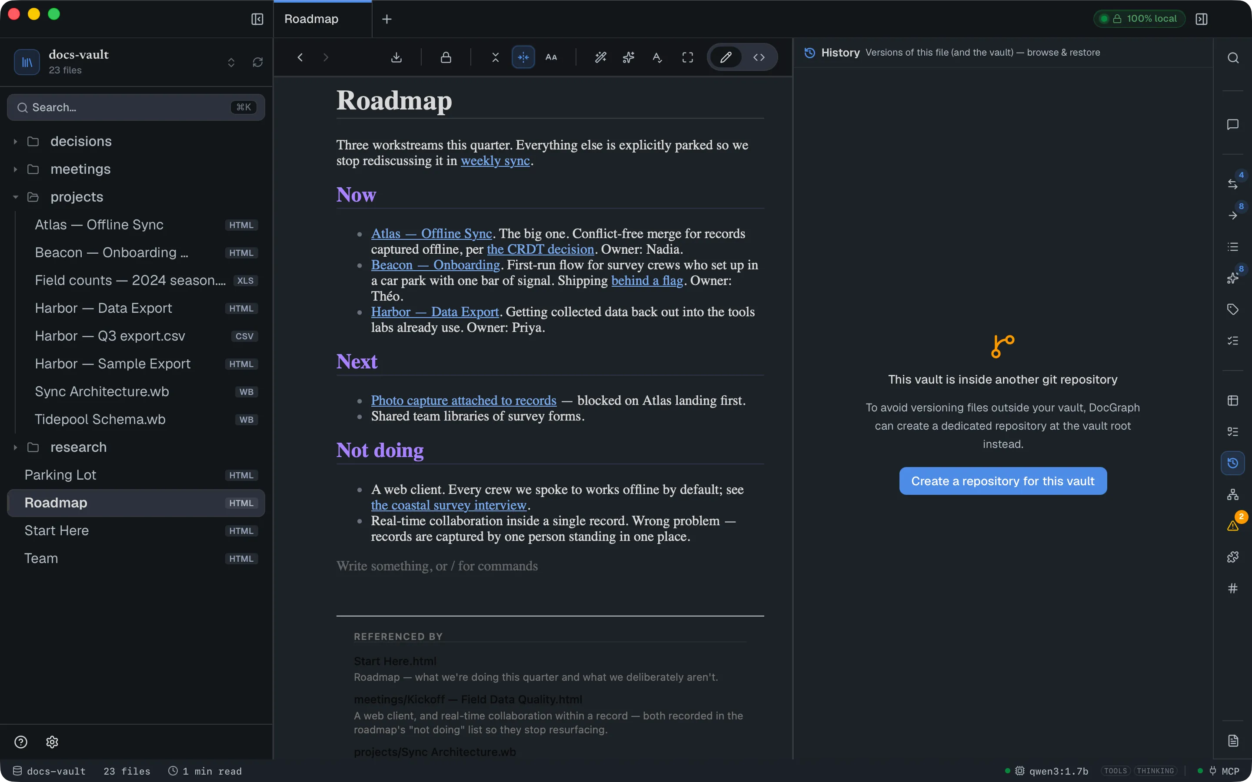Click the download icon in the toolbar
1252x782 pixels.
[x=396, y=57]
